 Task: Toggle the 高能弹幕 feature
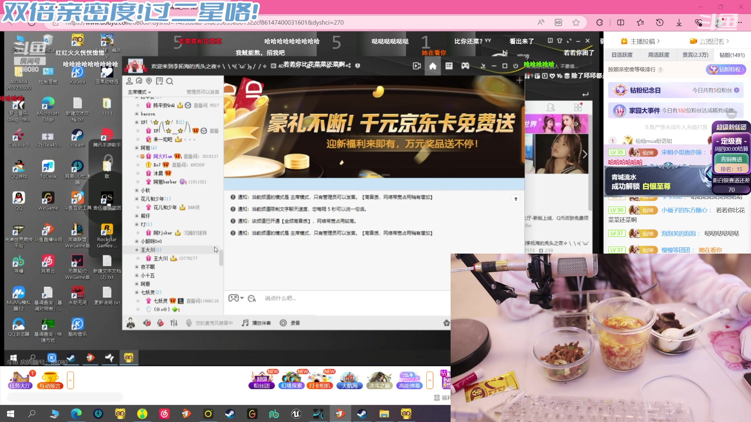pos(409,380)
